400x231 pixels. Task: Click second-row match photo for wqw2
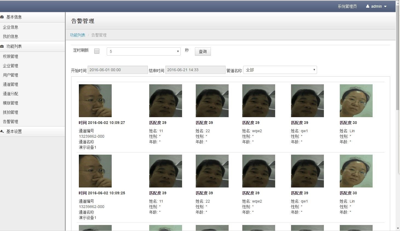point(259,171)
